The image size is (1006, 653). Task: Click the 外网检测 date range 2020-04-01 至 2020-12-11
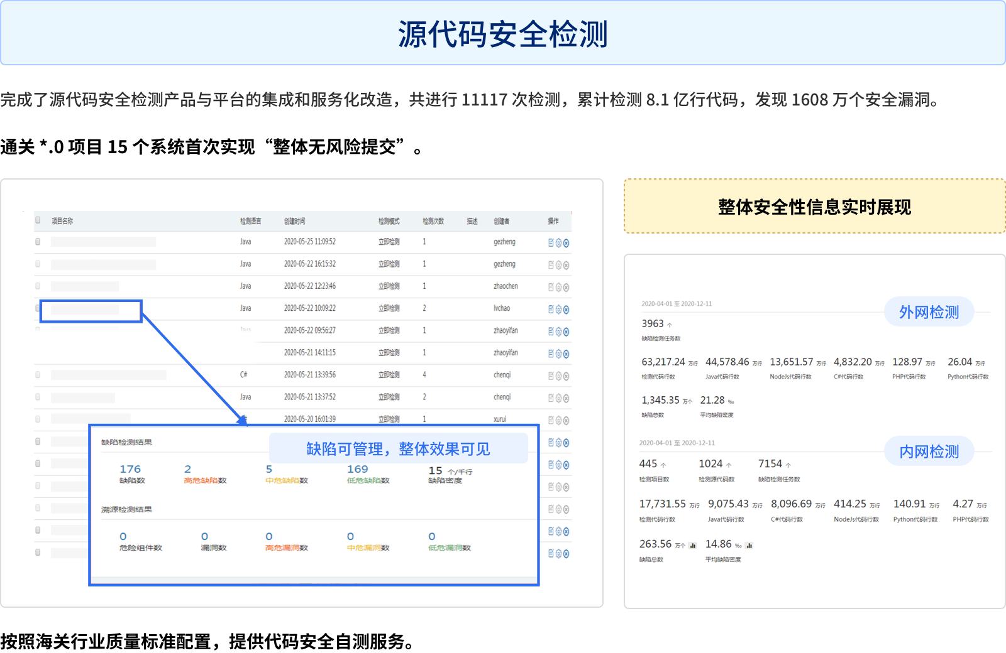click(x=677, y=304)
